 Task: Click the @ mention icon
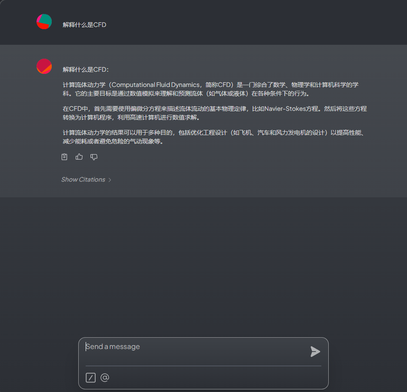[105, 378]
